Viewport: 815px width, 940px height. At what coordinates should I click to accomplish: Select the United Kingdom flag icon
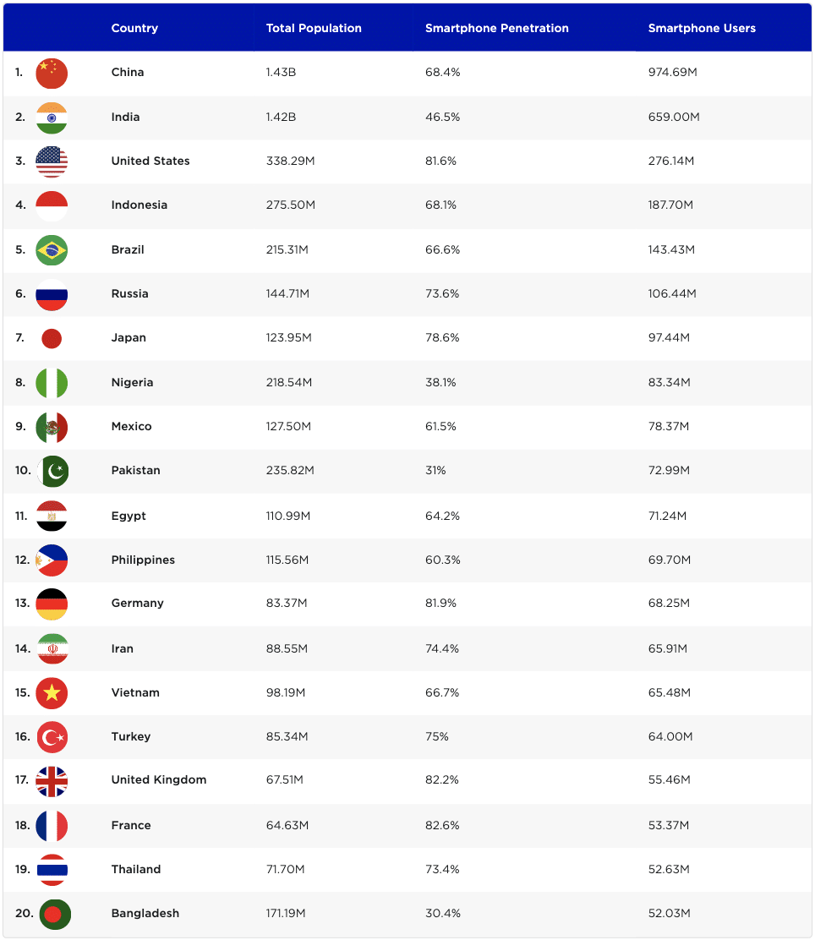(x=52, y=781)
